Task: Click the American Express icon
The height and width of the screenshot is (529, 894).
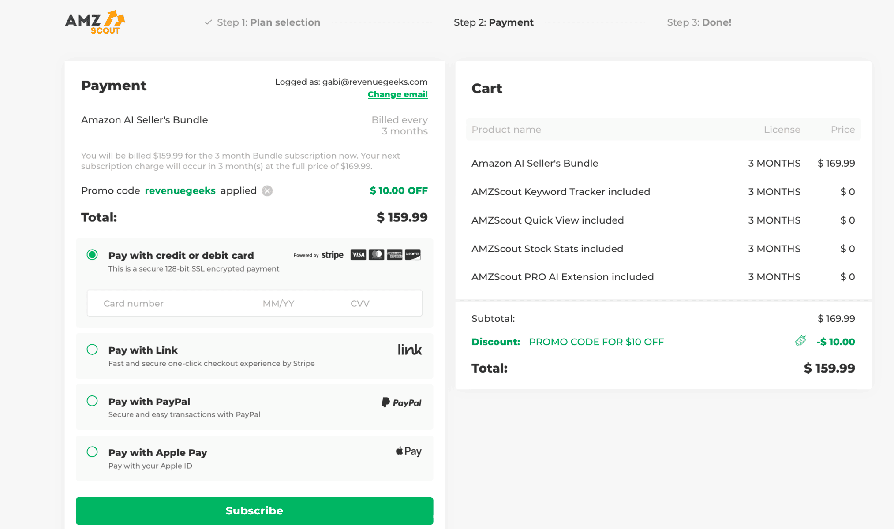Action: click(x=394, y=255)
